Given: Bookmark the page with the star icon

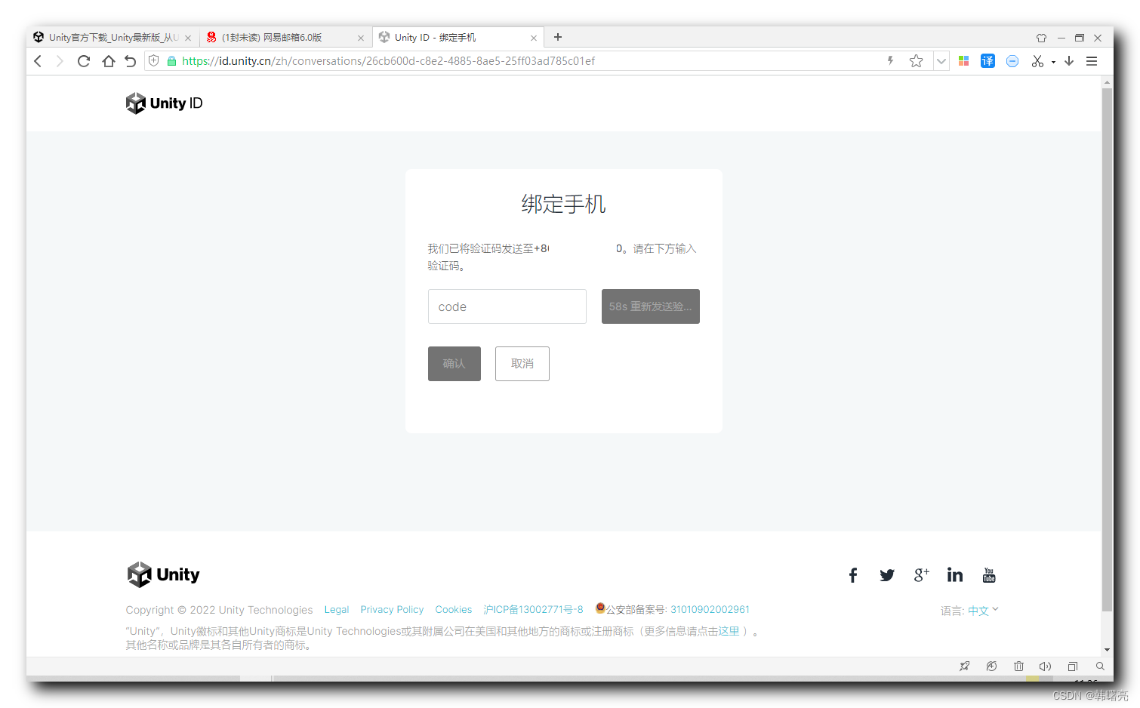Looking at the screenshot, I should 916,61.
